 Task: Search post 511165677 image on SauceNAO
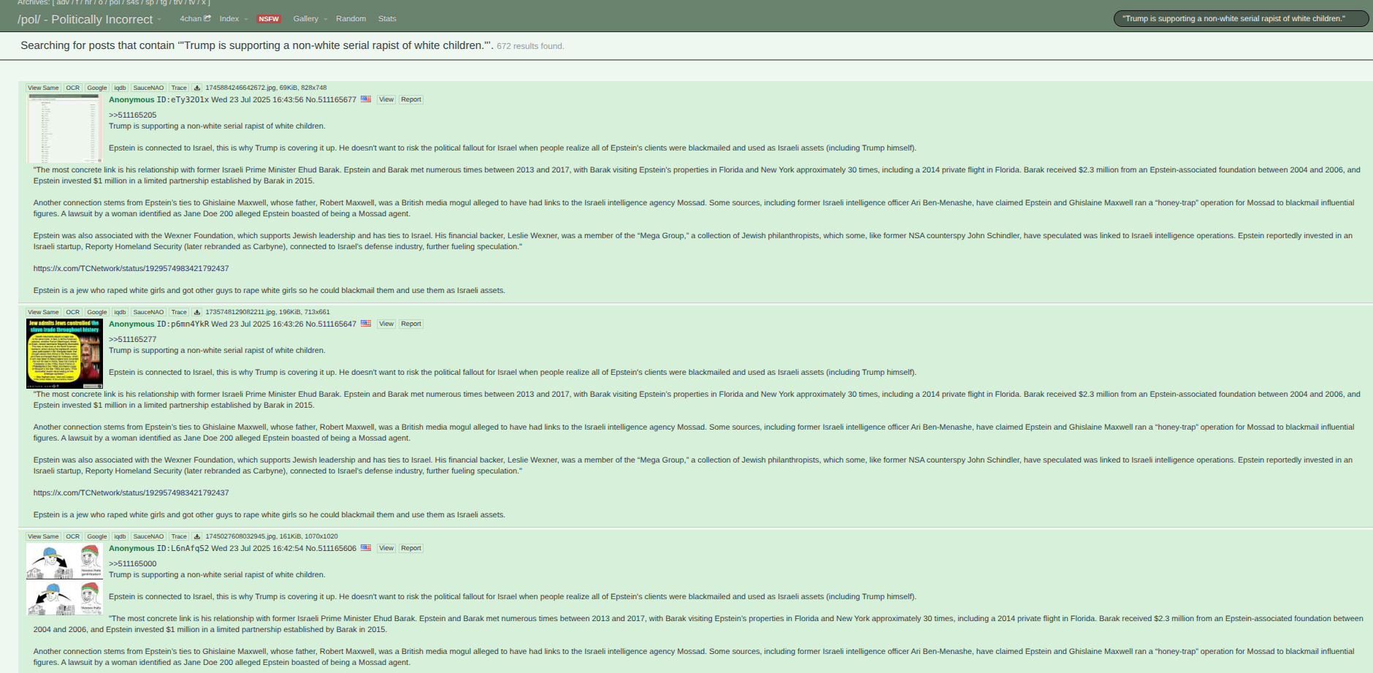pyautogui.click(x=148, y=88)
